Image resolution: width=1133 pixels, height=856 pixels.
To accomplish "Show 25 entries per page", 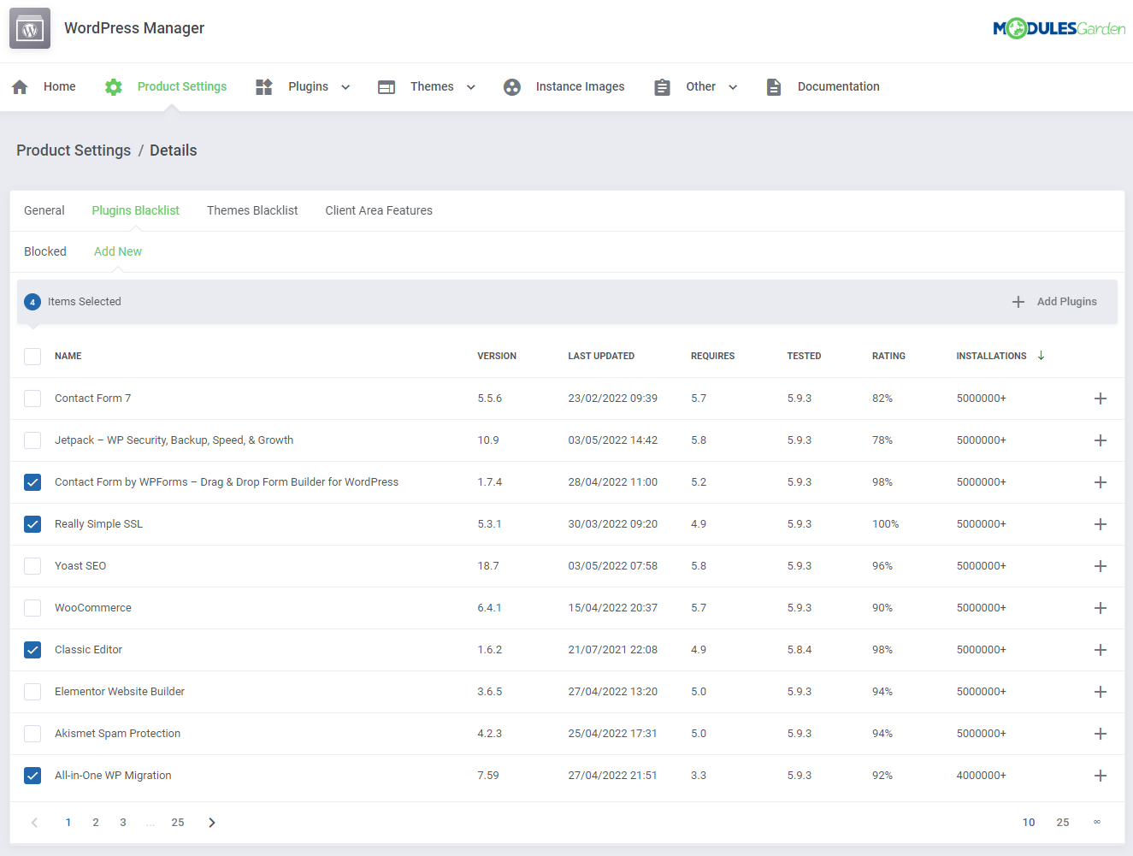I will [x=1063, y=823].
